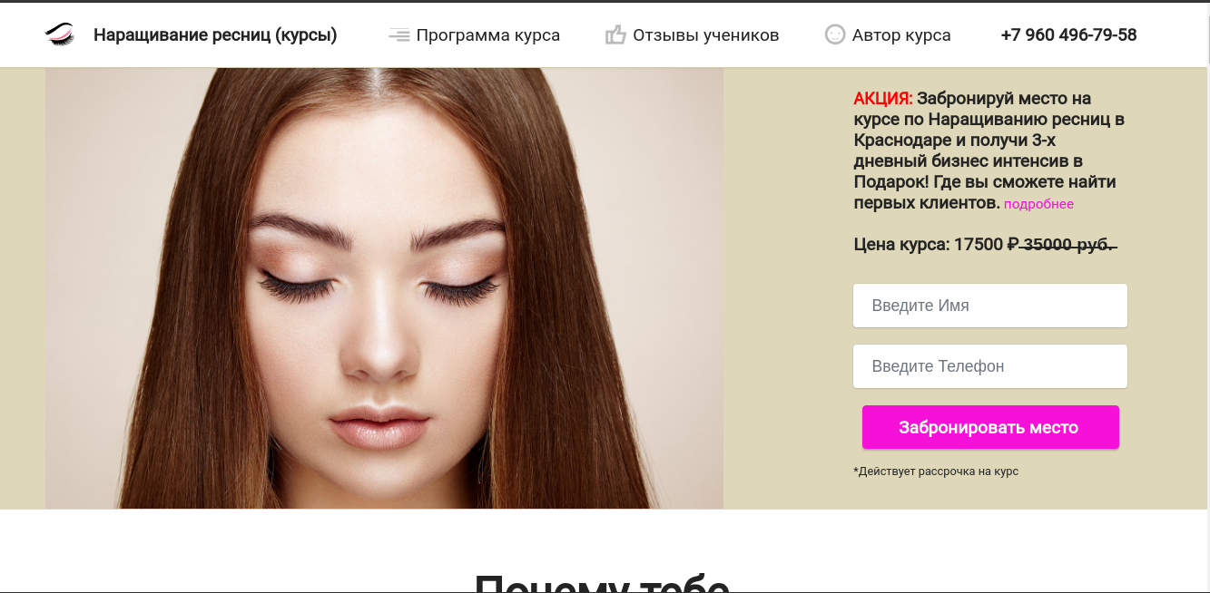Open the pink подробнее link
Viewport: 1210px width, 593px height.
click(x=1038, y=204)
